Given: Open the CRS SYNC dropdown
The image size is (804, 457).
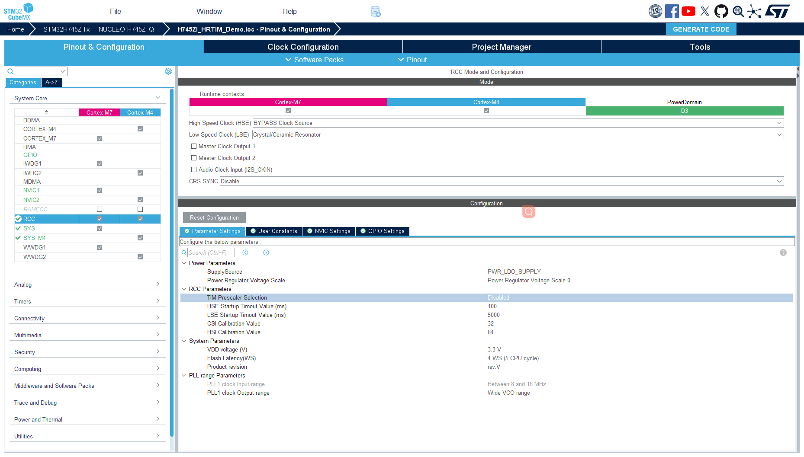Looking at the screenshot, I should [x=502, y=181].
